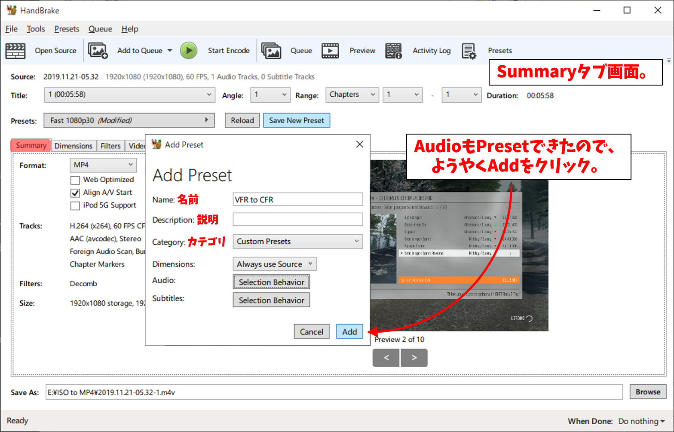Open the Queue menu
The image size is (674, 432).
(x=100, y=29)
